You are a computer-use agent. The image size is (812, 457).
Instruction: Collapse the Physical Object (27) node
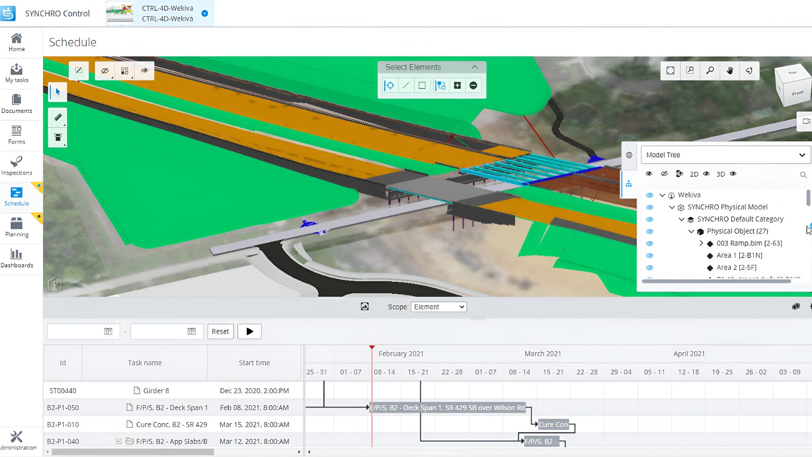[x=691, y=231]
